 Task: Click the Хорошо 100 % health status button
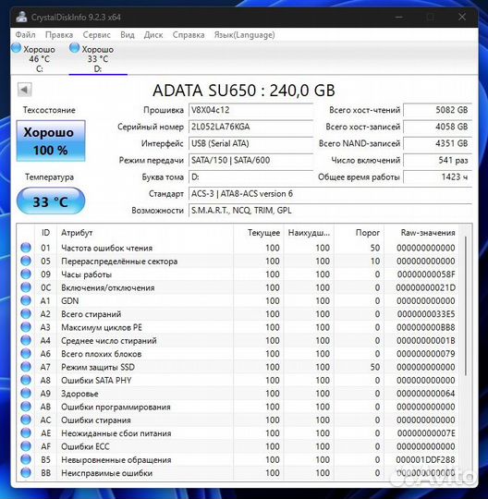(x=51, y=141)
